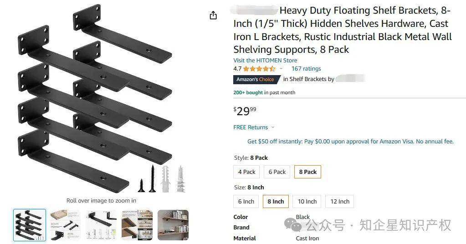This screenshot has height=244, width=466.
Task: Select the 10 Inch size option
Action: click(307, 202)
